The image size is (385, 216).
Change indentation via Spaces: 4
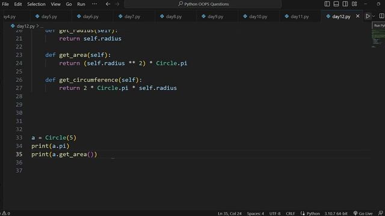coord(255,214)
